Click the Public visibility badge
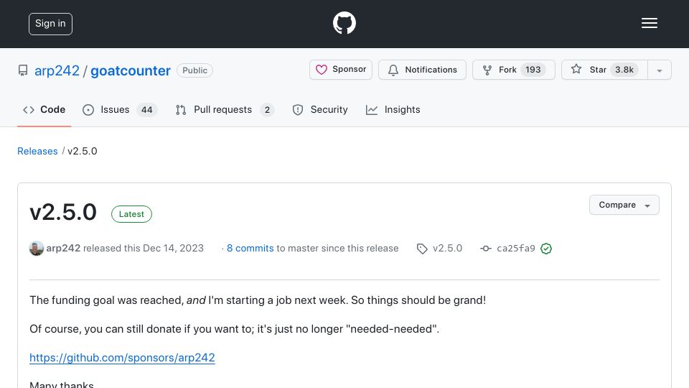The width and height of the screenshot is (689, 388). tap(194, 70)
